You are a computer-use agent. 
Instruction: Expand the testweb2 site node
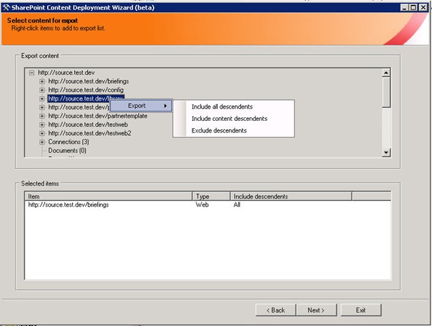pyautogui.click(x=42, y=133)
